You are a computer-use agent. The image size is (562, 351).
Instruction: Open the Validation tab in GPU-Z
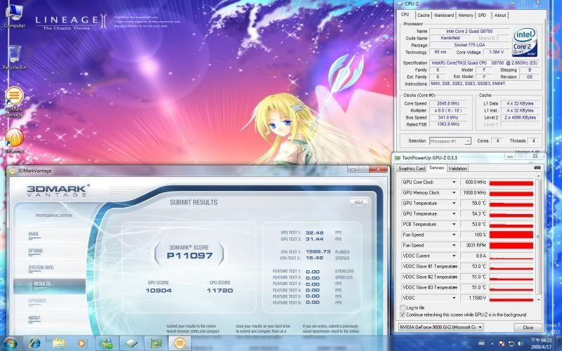click(x=457, y=168)
